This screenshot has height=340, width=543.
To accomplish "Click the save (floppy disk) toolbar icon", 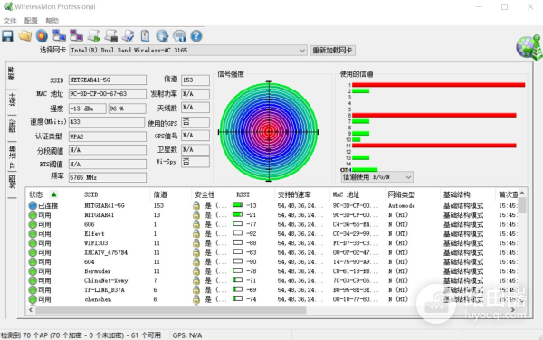I will coord(7,35).
